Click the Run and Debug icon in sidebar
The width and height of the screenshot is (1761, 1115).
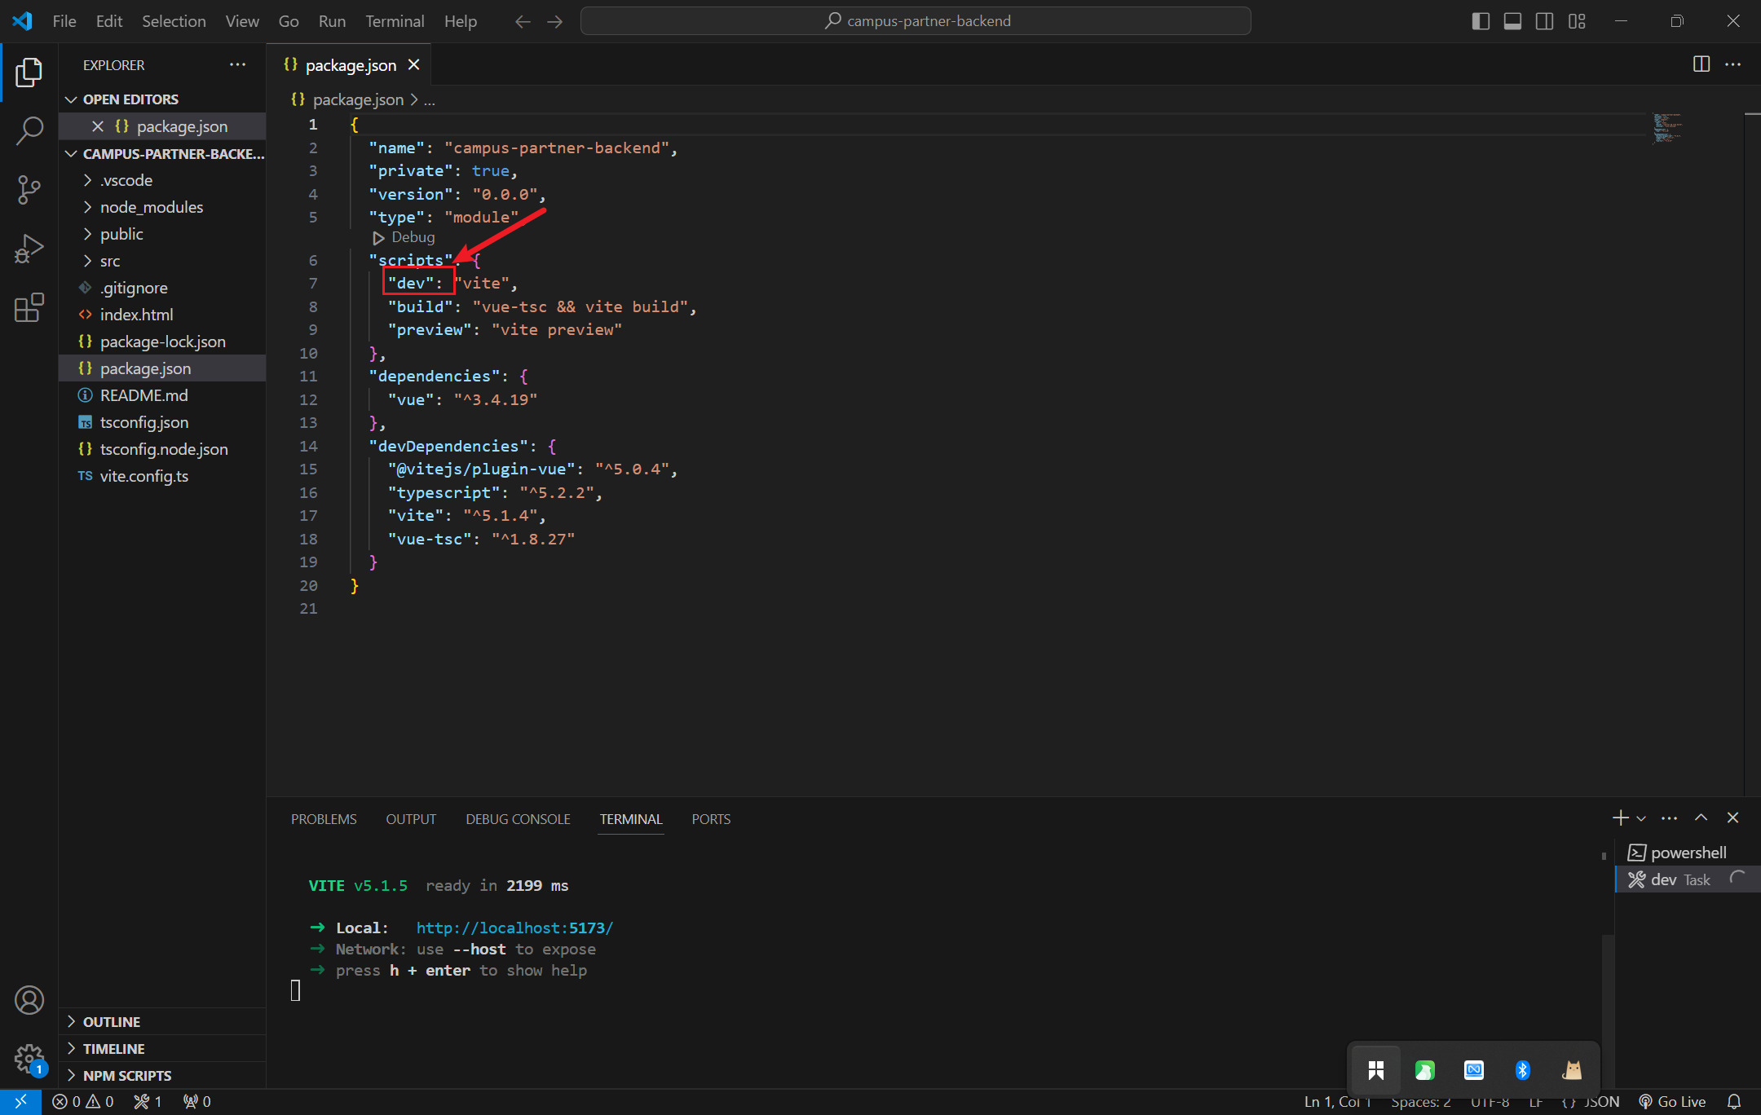(x=29, y=250)
